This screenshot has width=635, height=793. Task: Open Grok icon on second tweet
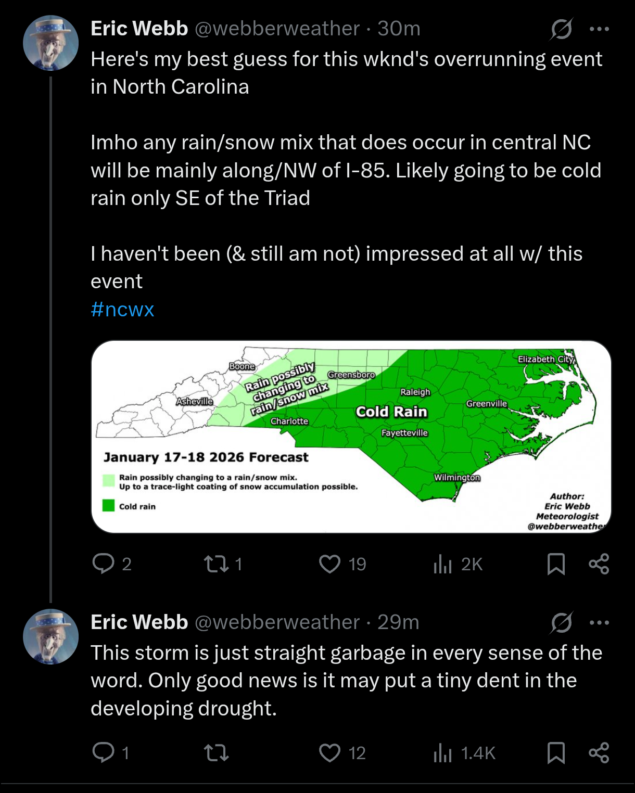click(x=562, y=623)
